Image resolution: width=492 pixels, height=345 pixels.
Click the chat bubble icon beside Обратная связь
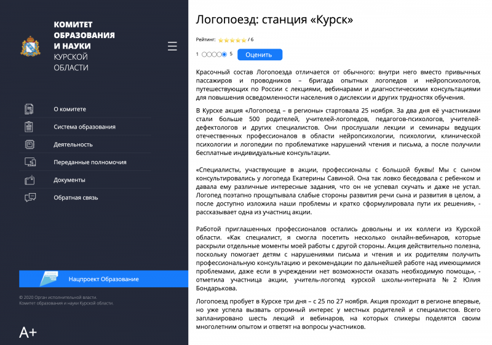pos(30,197)
